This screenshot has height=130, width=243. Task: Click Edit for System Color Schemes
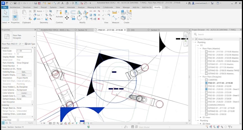[x=24, y=96]
